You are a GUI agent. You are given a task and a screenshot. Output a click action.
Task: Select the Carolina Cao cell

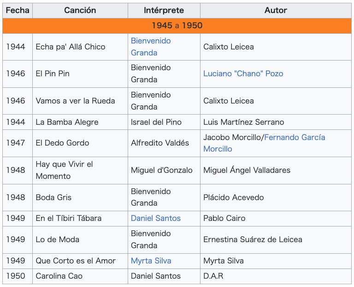(x=80, y=276)
